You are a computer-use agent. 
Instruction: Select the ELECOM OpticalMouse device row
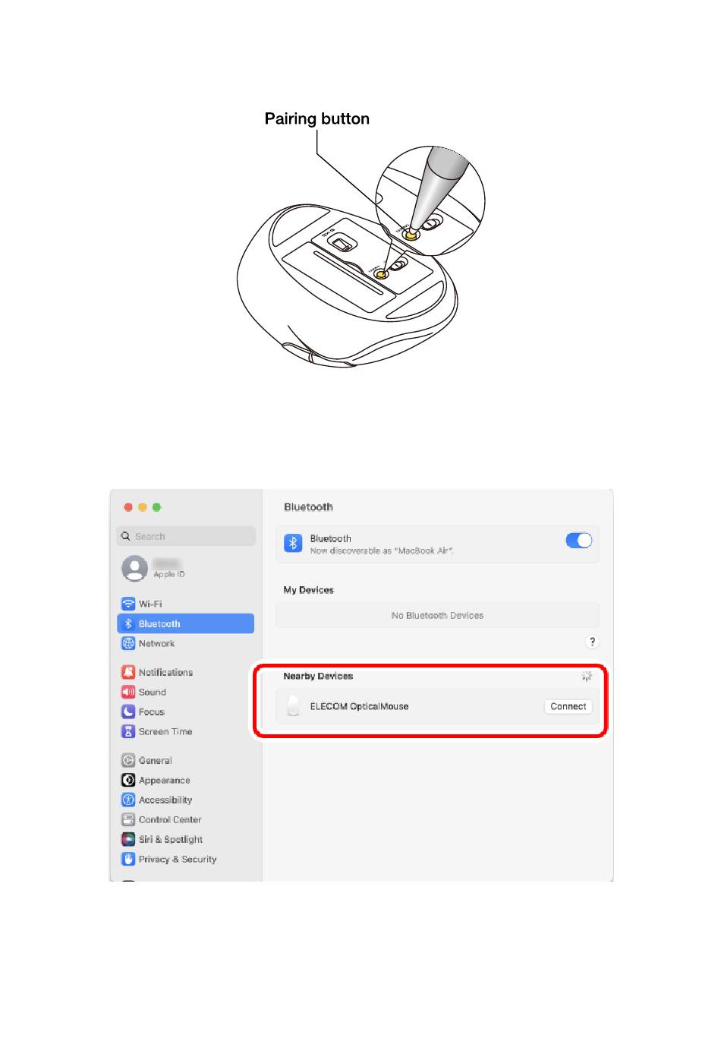click(x=437, y=706)
